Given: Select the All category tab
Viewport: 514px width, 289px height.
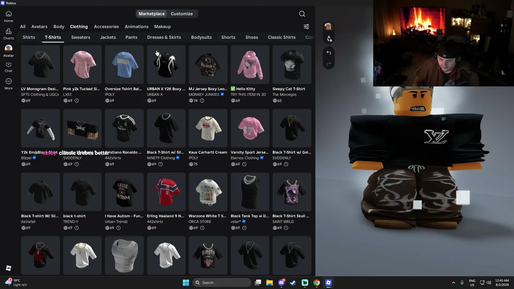Looking at the screenshot, I should point(23,26).
